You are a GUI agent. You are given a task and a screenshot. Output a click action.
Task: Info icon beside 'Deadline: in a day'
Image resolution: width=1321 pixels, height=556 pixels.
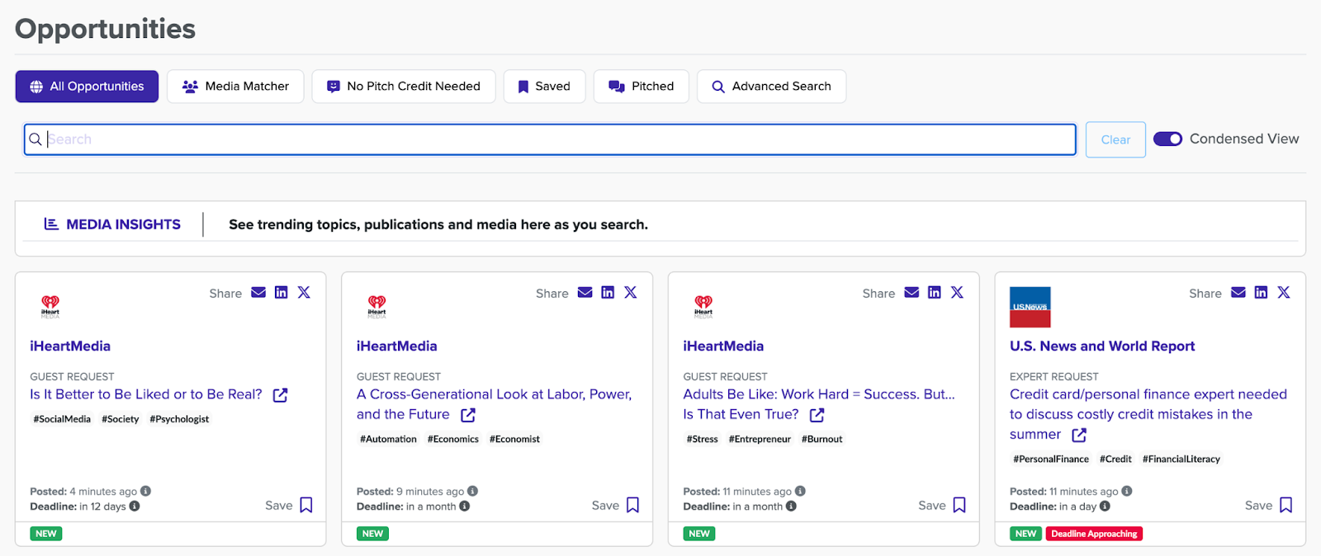coord(1105,507)
